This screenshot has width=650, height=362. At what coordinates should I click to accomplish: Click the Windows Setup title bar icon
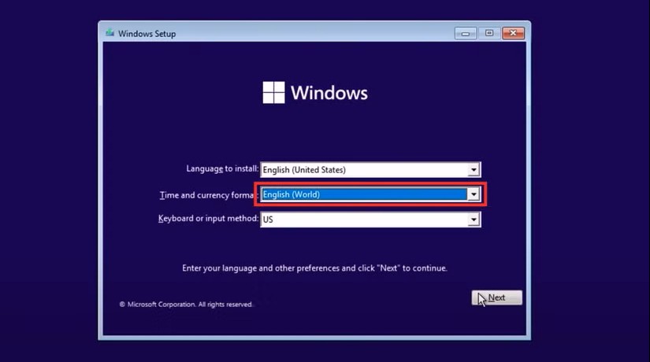pos(110,33)
